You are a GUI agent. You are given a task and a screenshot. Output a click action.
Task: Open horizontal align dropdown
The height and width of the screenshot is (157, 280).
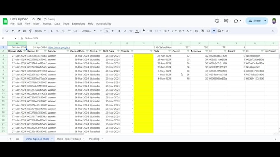click(166, 31)
